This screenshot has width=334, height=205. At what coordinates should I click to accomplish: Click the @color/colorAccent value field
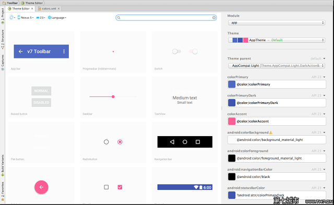277,122
